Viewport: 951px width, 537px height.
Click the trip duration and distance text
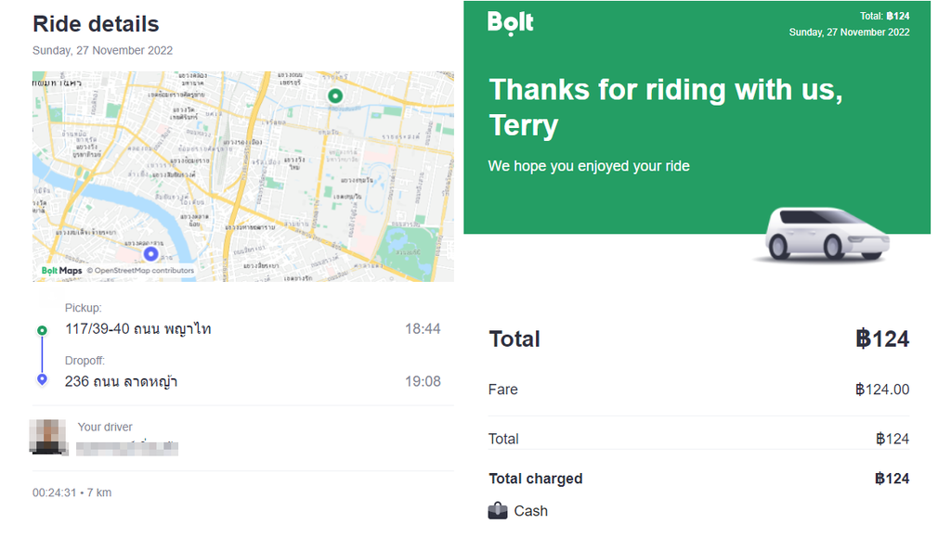(72, 492)
